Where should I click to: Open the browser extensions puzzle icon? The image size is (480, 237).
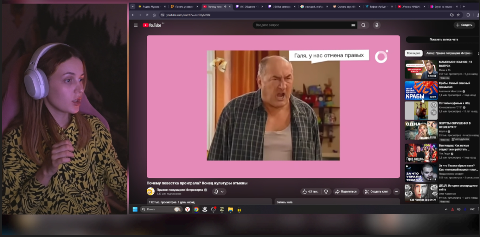[x=468, y=15]
